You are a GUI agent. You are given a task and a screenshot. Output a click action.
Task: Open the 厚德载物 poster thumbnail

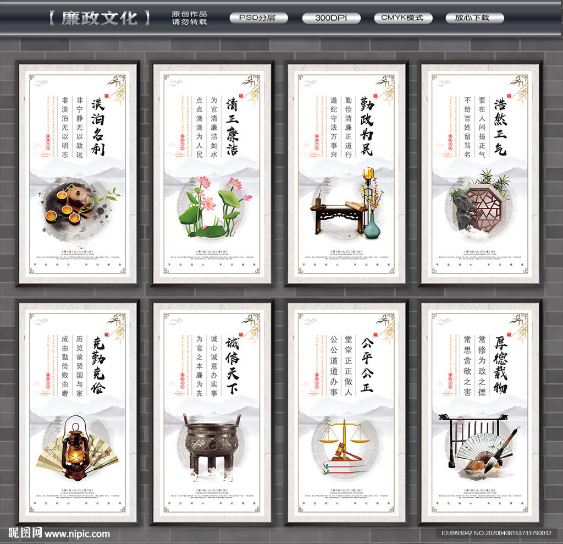pyautogui.click(x=480, y=413)
